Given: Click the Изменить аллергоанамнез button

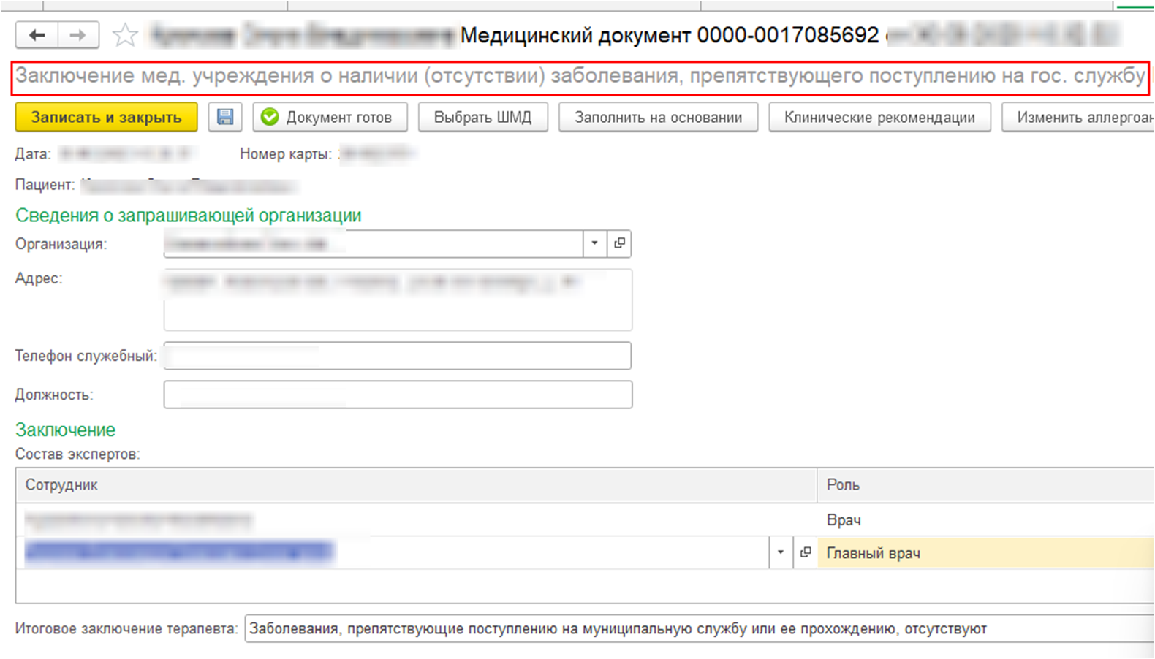Looking at the screenshot, I should point(1080,117).
